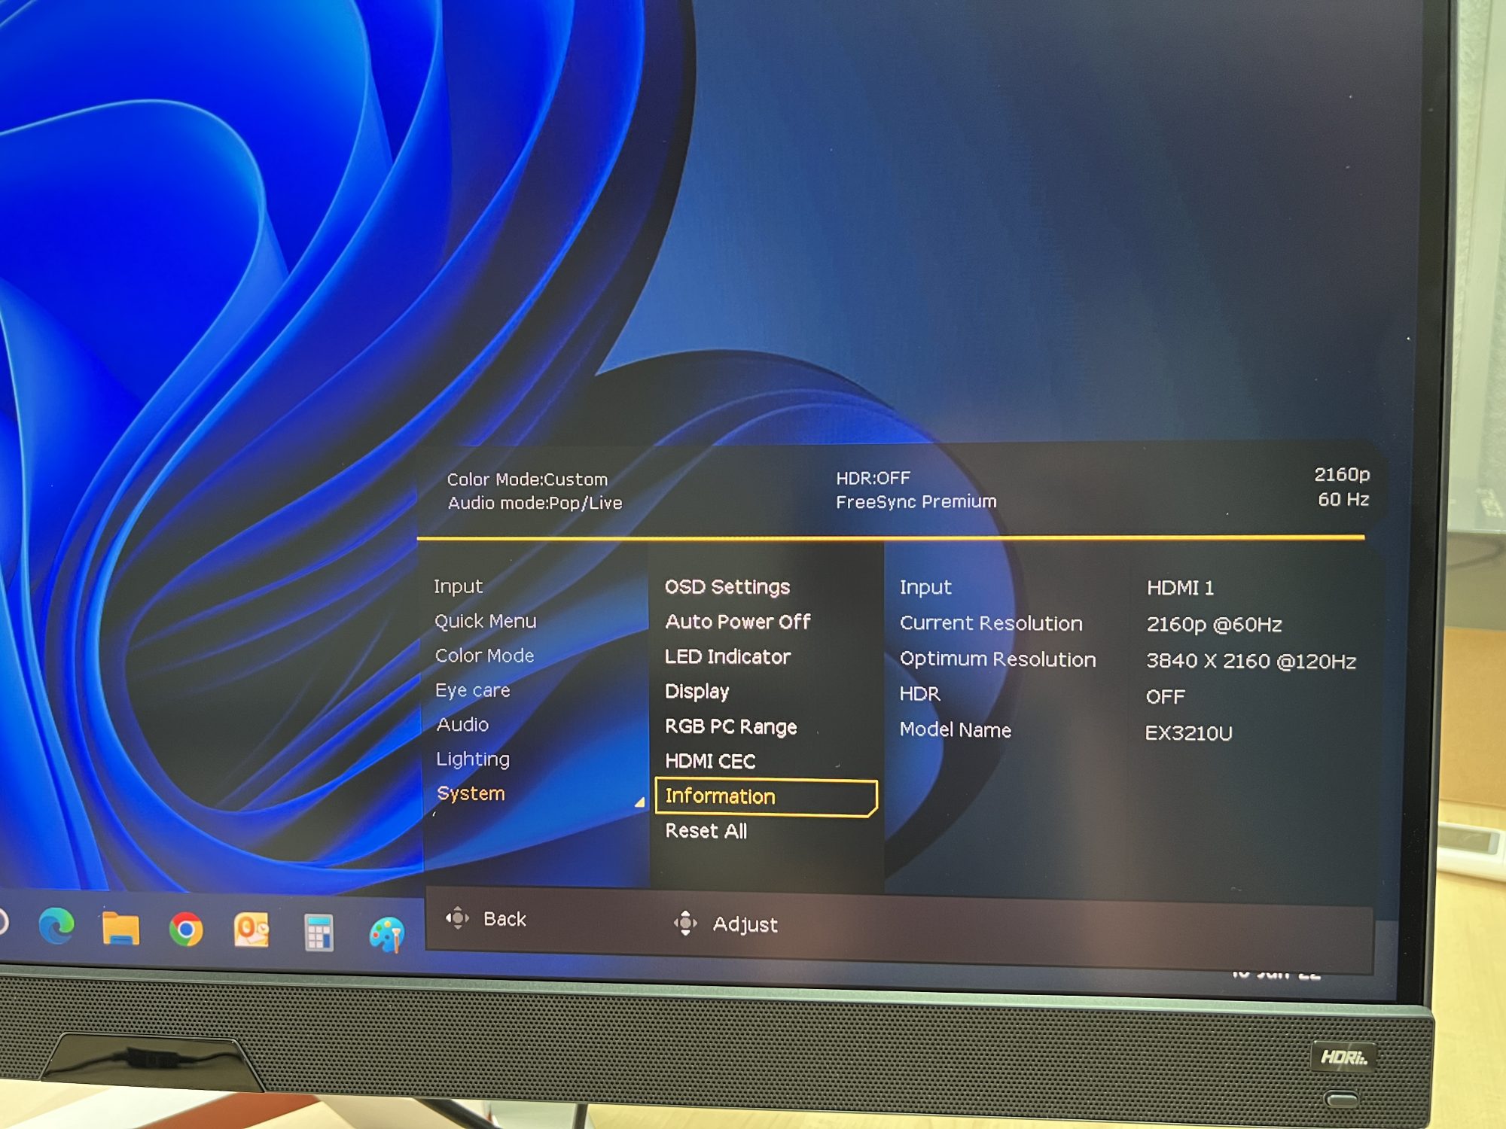
Task: Select HDMI CEC setting
Action: pyautogui.click(x=709, y=761)
